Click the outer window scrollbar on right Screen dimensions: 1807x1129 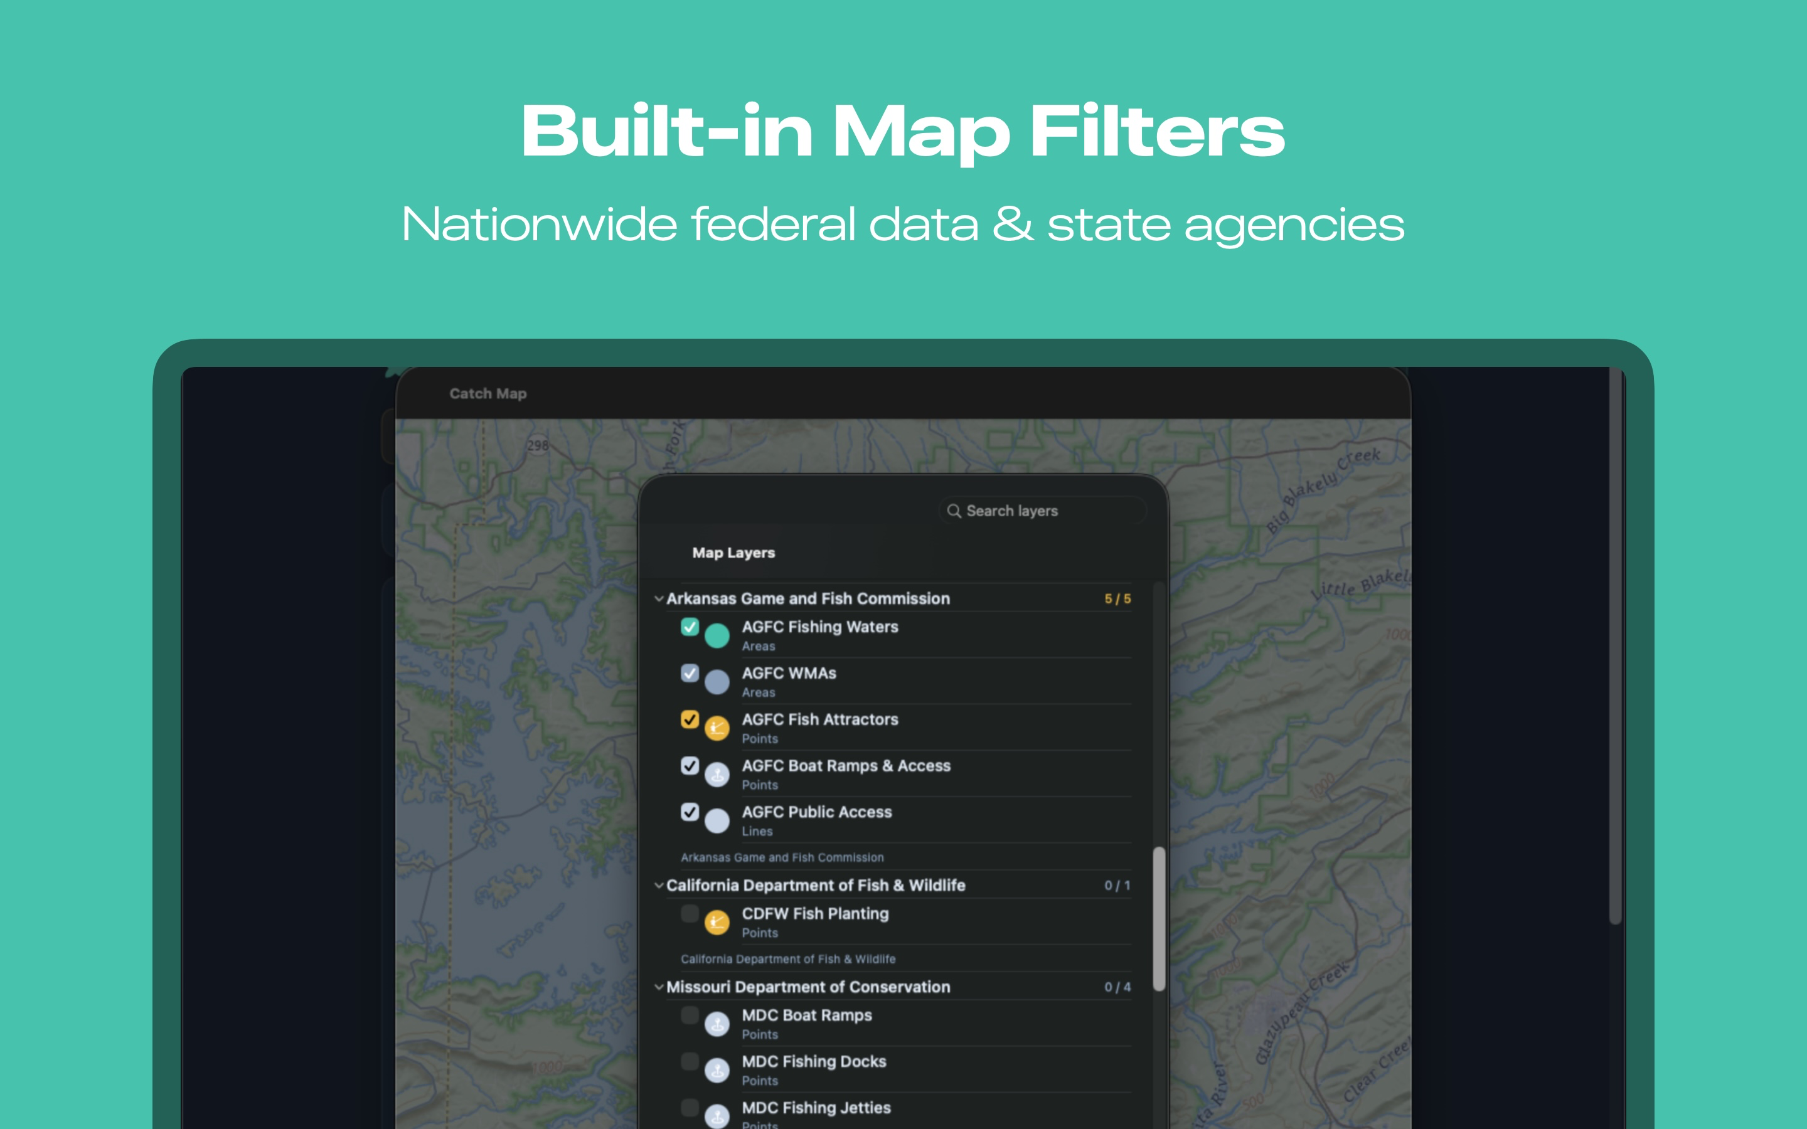tap(1615, 646)
